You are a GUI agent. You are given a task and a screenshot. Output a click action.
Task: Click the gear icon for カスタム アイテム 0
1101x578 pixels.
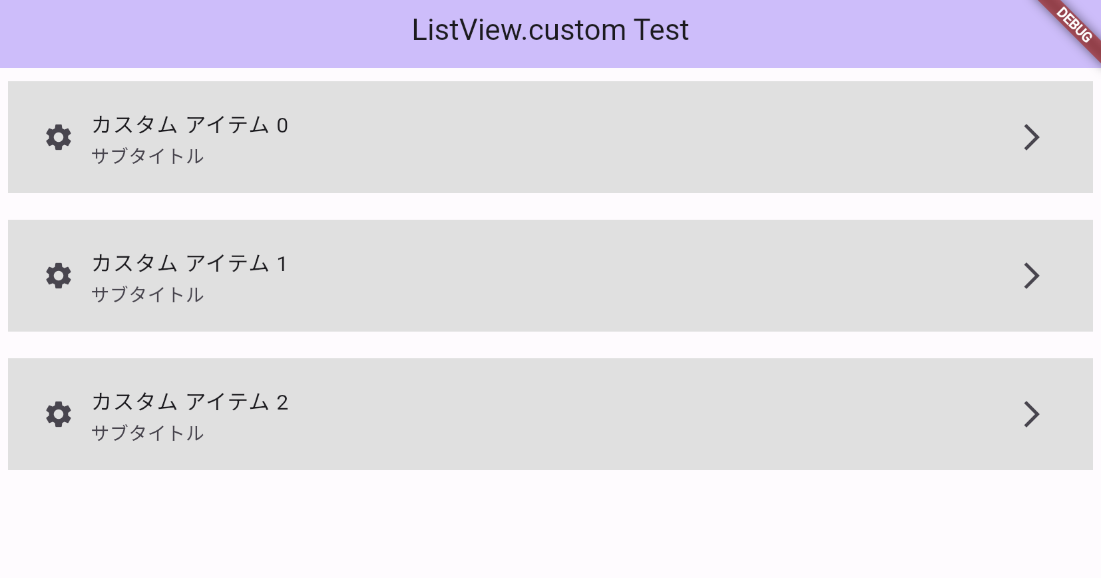tap(59, 137)
